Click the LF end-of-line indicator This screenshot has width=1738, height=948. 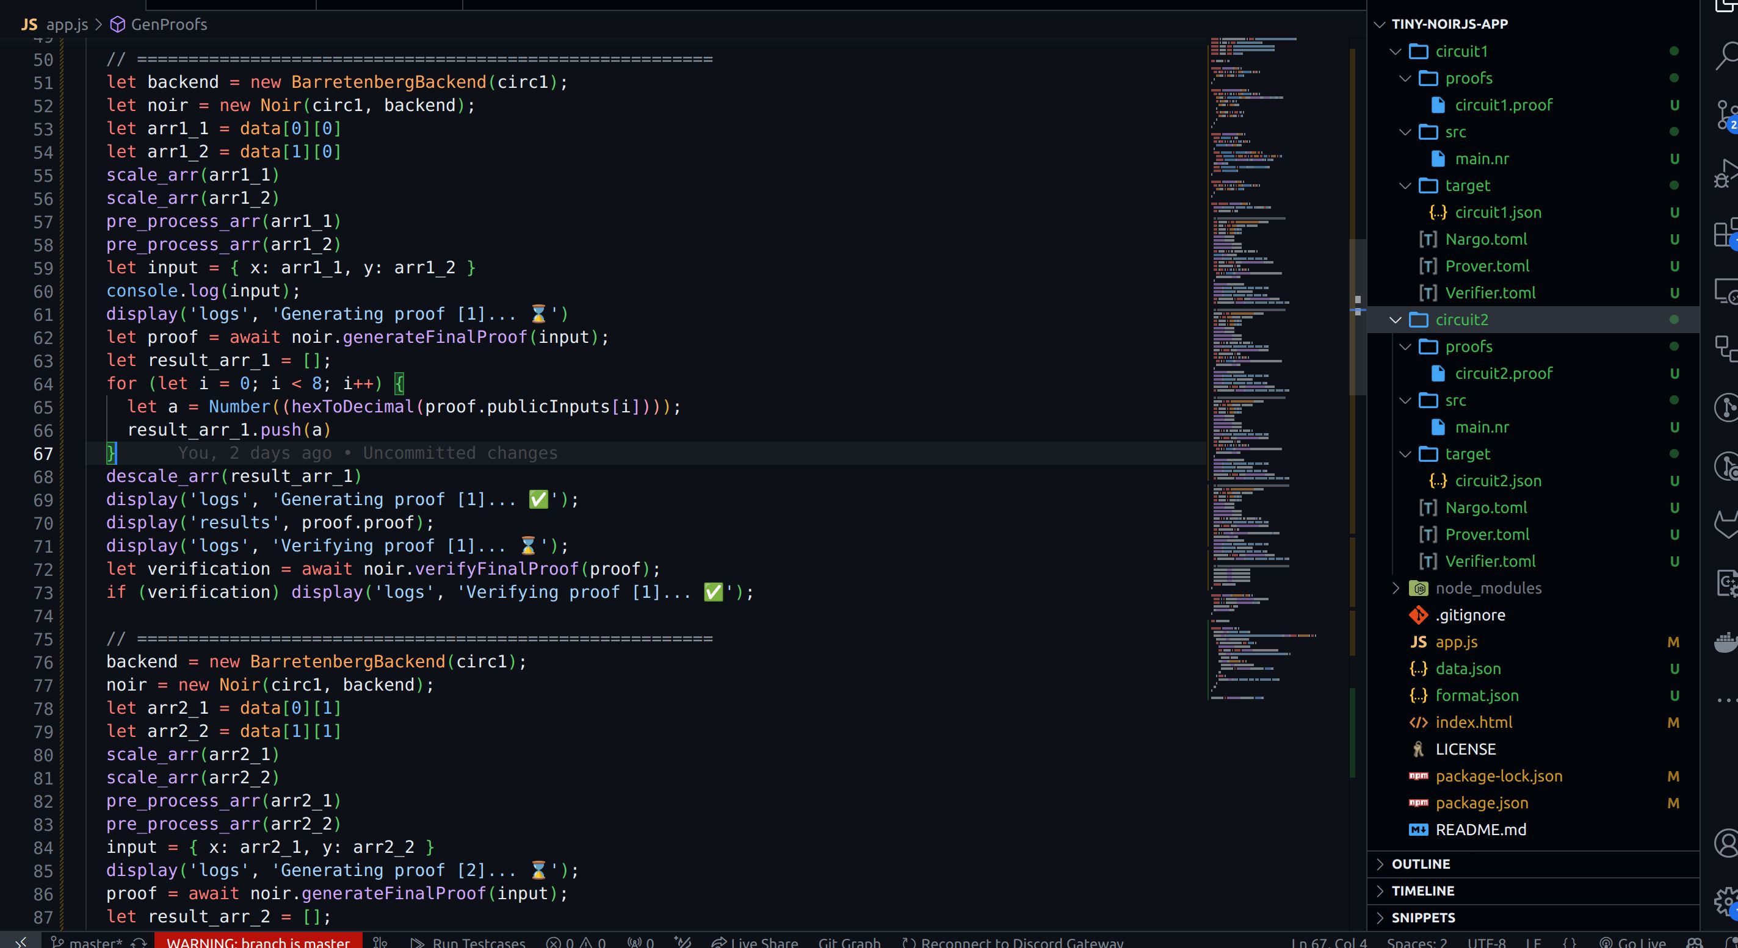[1533, 943]
